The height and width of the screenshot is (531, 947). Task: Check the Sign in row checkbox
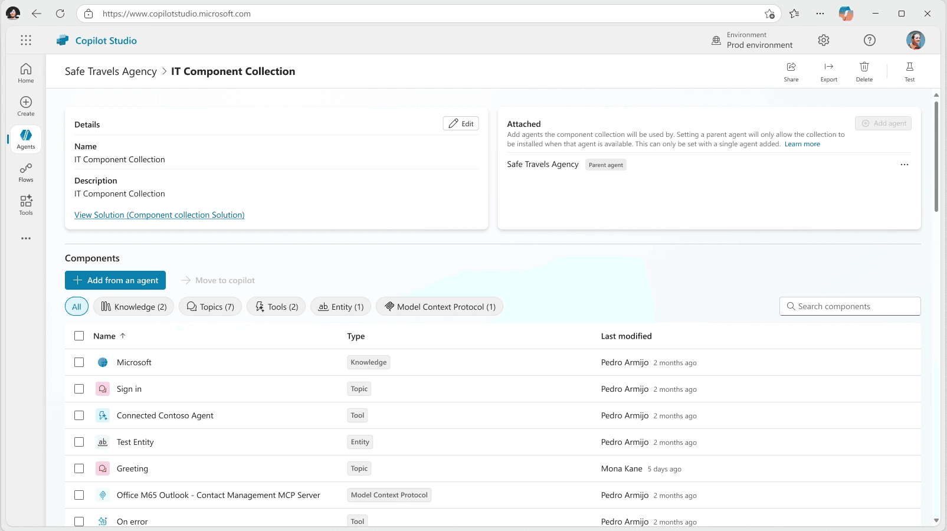click(x=79, y=389)
